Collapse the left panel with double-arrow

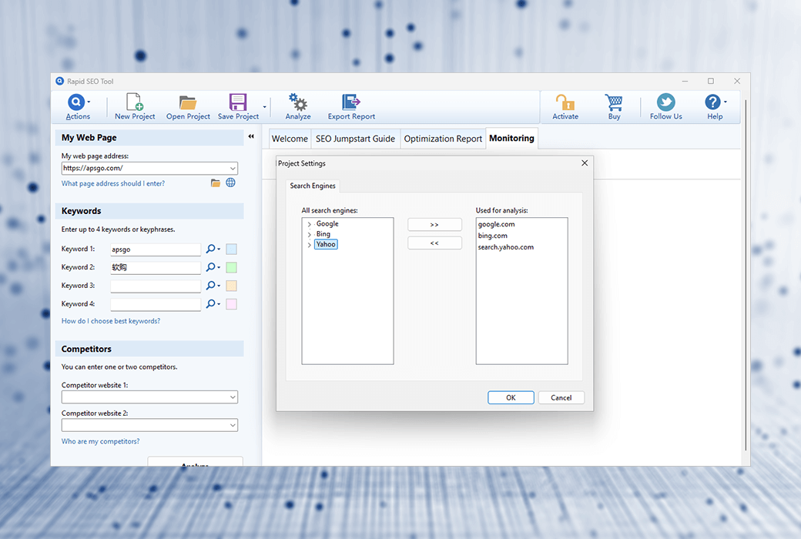coord(251,136)
